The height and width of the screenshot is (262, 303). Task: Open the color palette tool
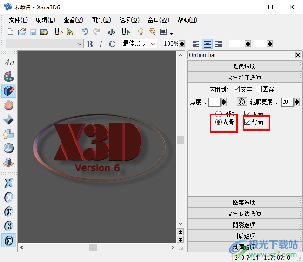pyautogui.click(x=9, y=76)
